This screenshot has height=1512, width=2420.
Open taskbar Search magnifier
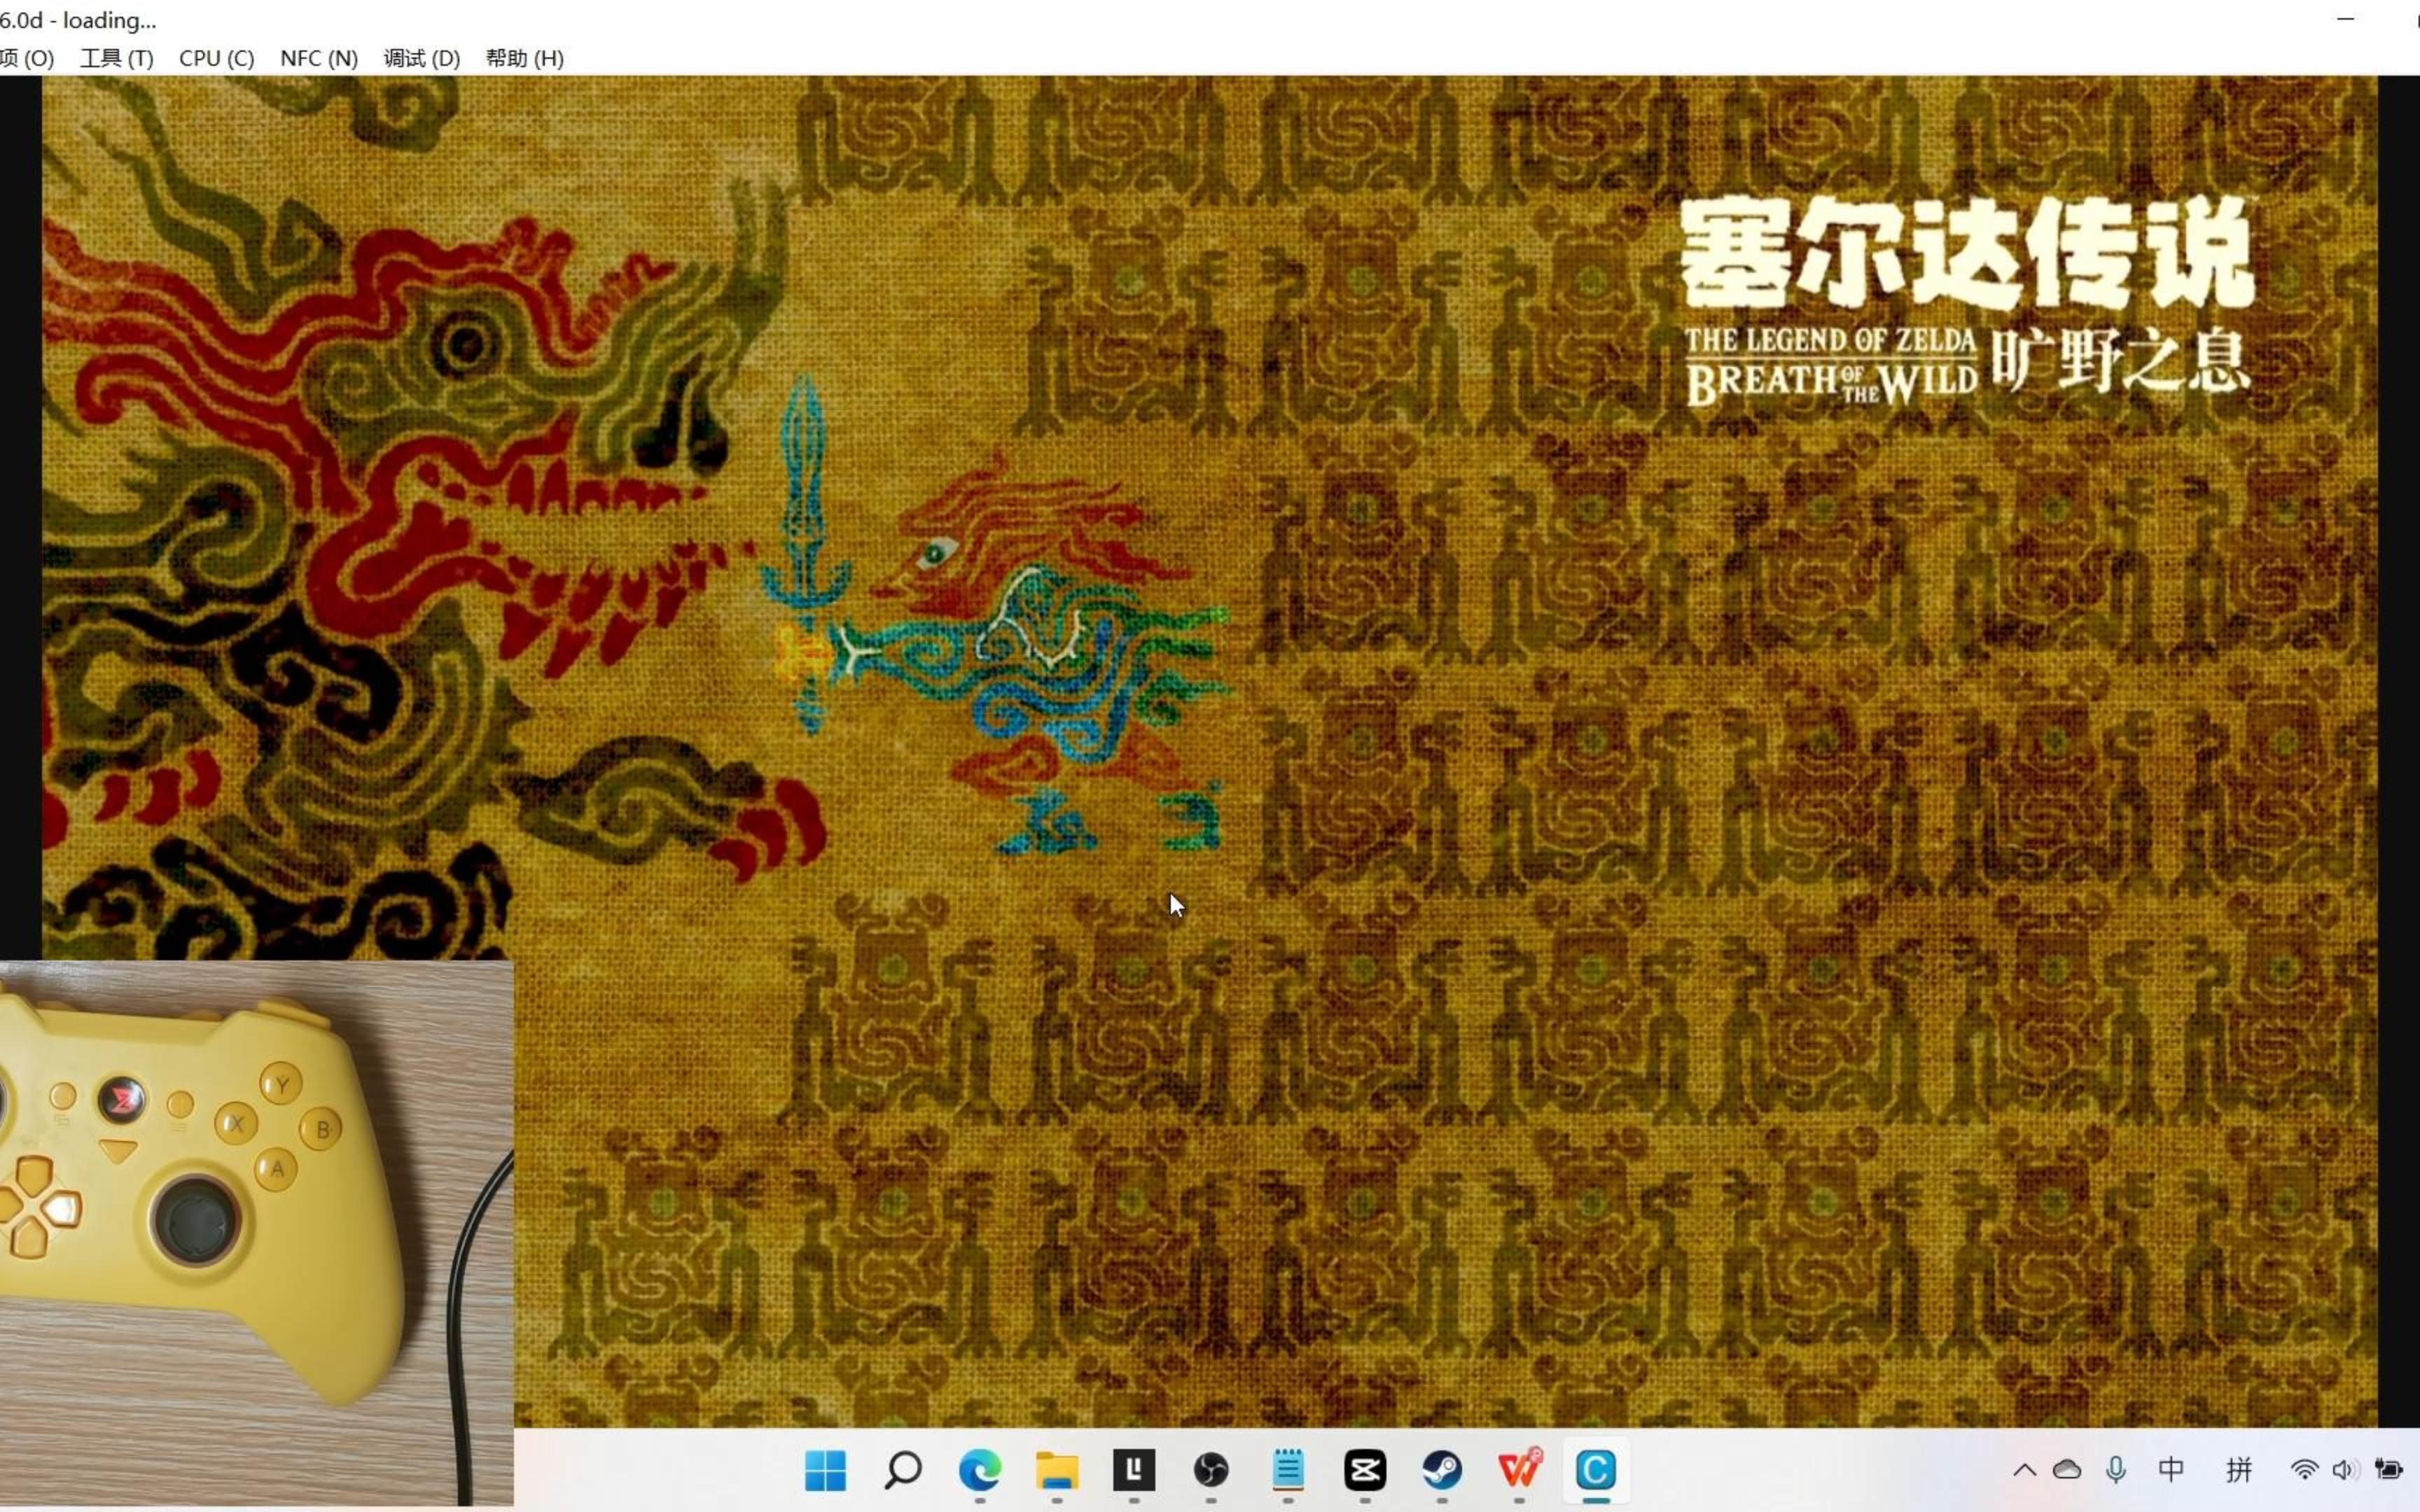coord(903,1470)
